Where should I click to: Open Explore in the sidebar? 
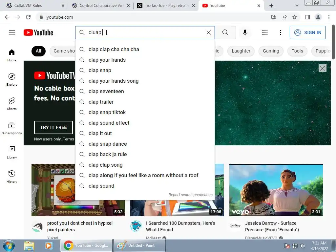point(12,79)
